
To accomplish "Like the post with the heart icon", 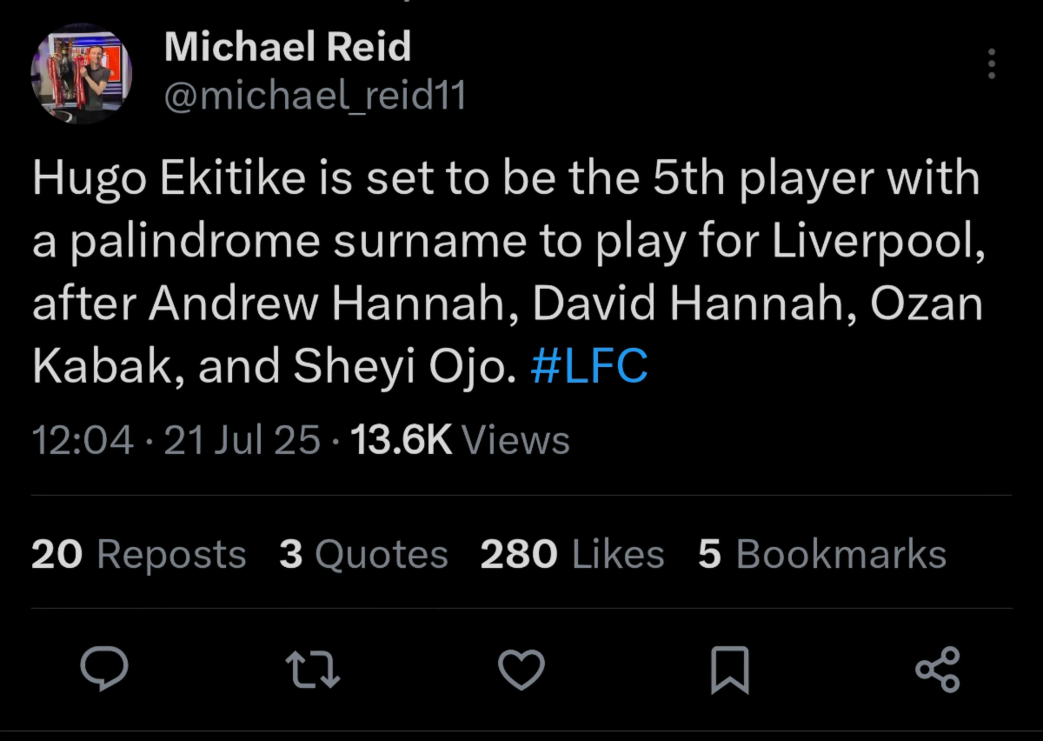I will point(521,669).
